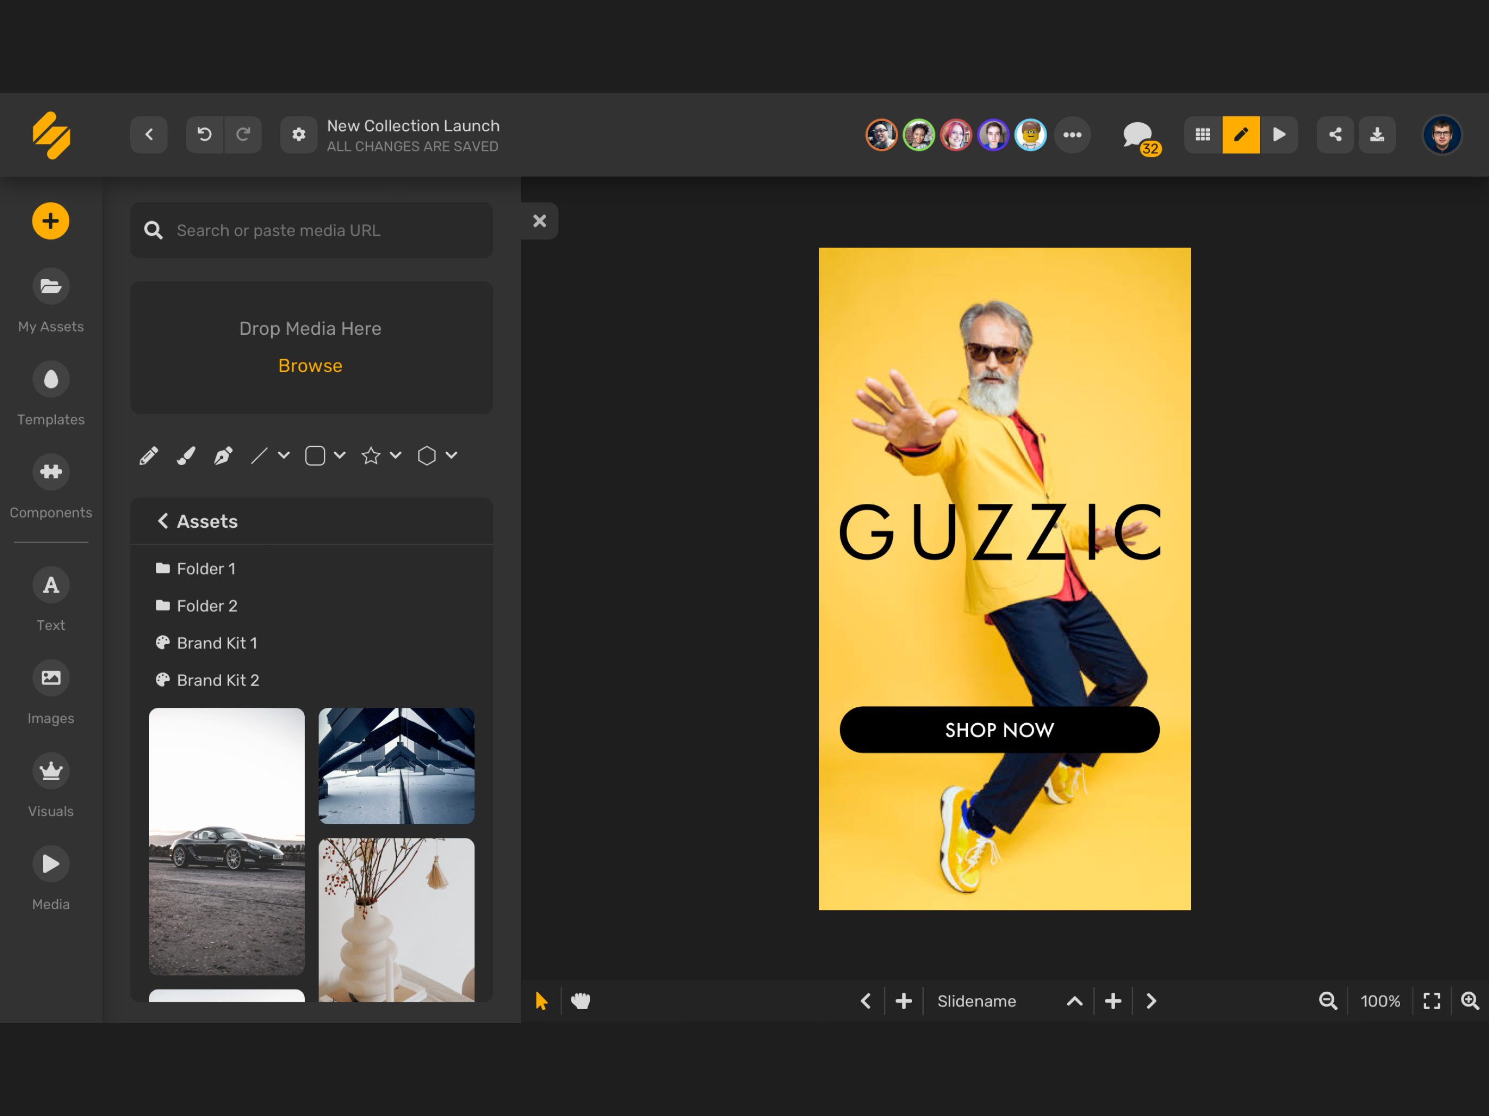Click the SHOP NOW button on canvas
Screen dimensions: 1489x1116
(x=999, y=730)
